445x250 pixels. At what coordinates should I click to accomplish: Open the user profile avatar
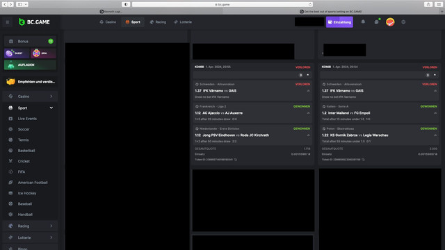[x=390, y=22]
